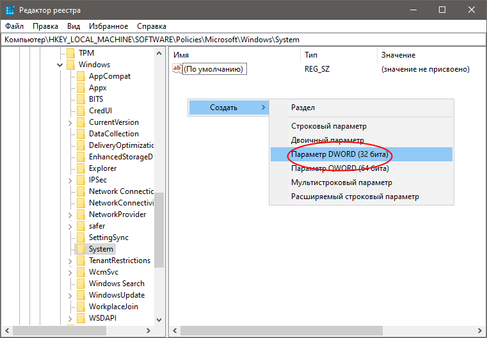The image size is (487, 338).
Task: Click the CredUI folder icon
Action: pyautogui.click(x=81, y=111)
